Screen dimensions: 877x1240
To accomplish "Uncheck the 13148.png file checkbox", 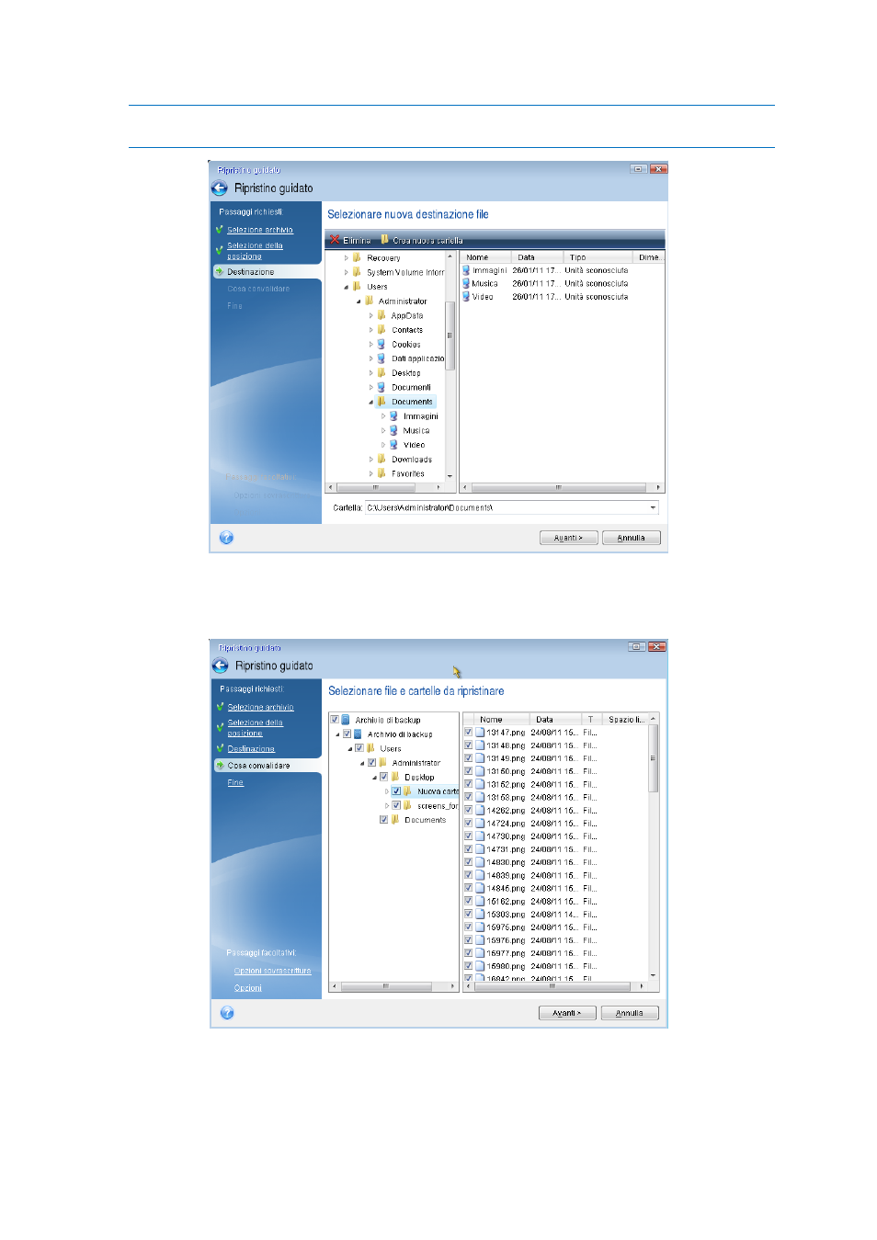I will coord(468,745).
